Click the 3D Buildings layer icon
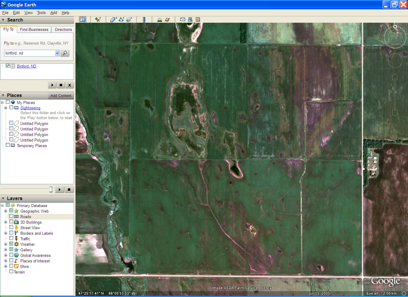Viewport: 408px width, 297px height. click(16, 222)
